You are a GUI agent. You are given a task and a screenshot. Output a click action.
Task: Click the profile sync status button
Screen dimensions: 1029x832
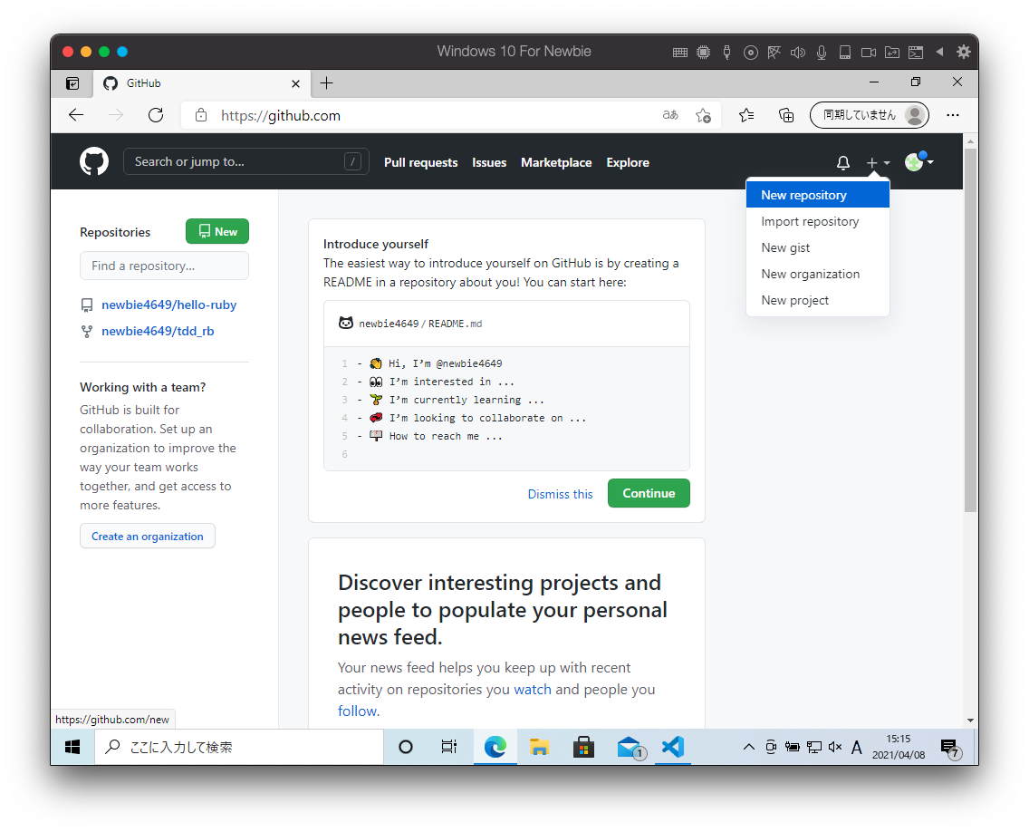(870, 115)
